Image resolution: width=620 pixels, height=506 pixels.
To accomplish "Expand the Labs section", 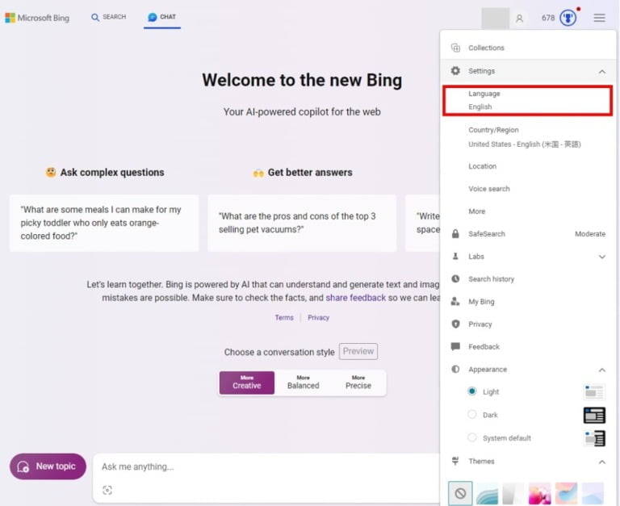I will [601, 257].
